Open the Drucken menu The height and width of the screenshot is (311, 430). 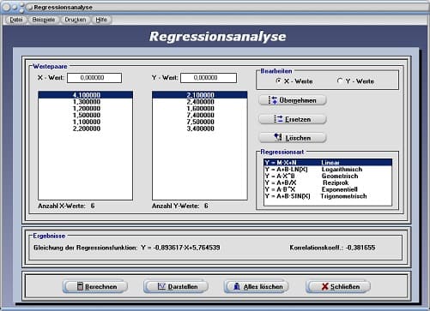click(76, 20)
